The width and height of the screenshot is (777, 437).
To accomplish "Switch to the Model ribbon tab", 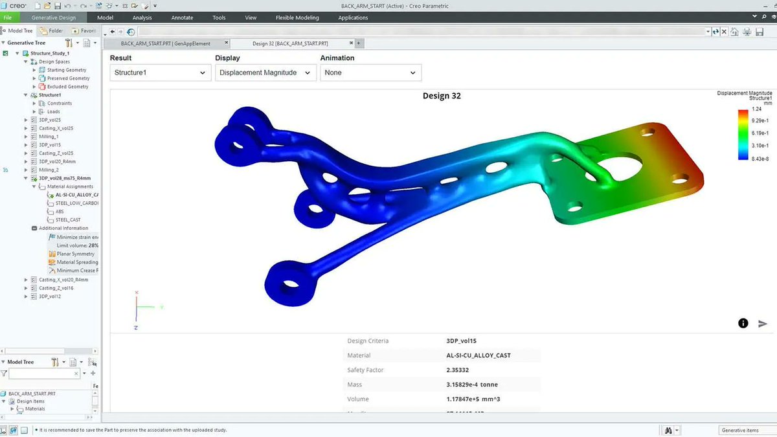I will tap(105, 17).
